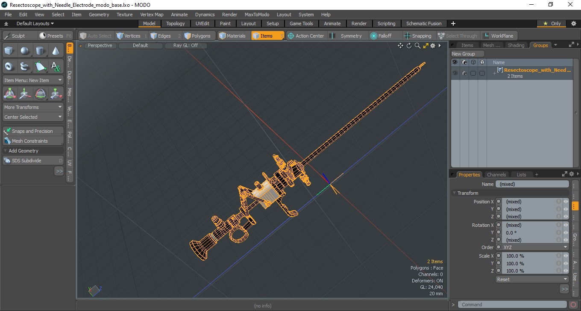Viewport: 581px width, 311px height.
Task: Open the MaxToModo menu
Action: (x=257, y=15)
